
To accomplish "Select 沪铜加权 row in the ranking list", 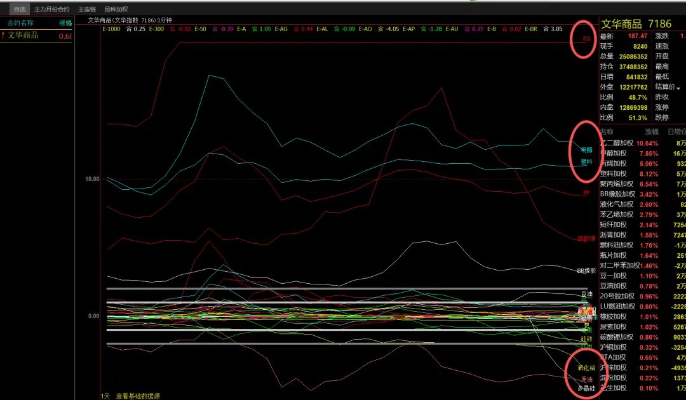I will point(643,347).
